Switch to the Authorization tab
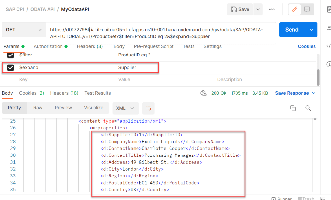Image resolution: width=331 pixels, height=200 pixels. pyautogui.click(x=48, y=46)
